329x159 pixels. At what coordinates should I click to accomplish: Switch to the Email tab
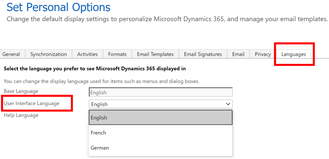(x=238, y=54)
